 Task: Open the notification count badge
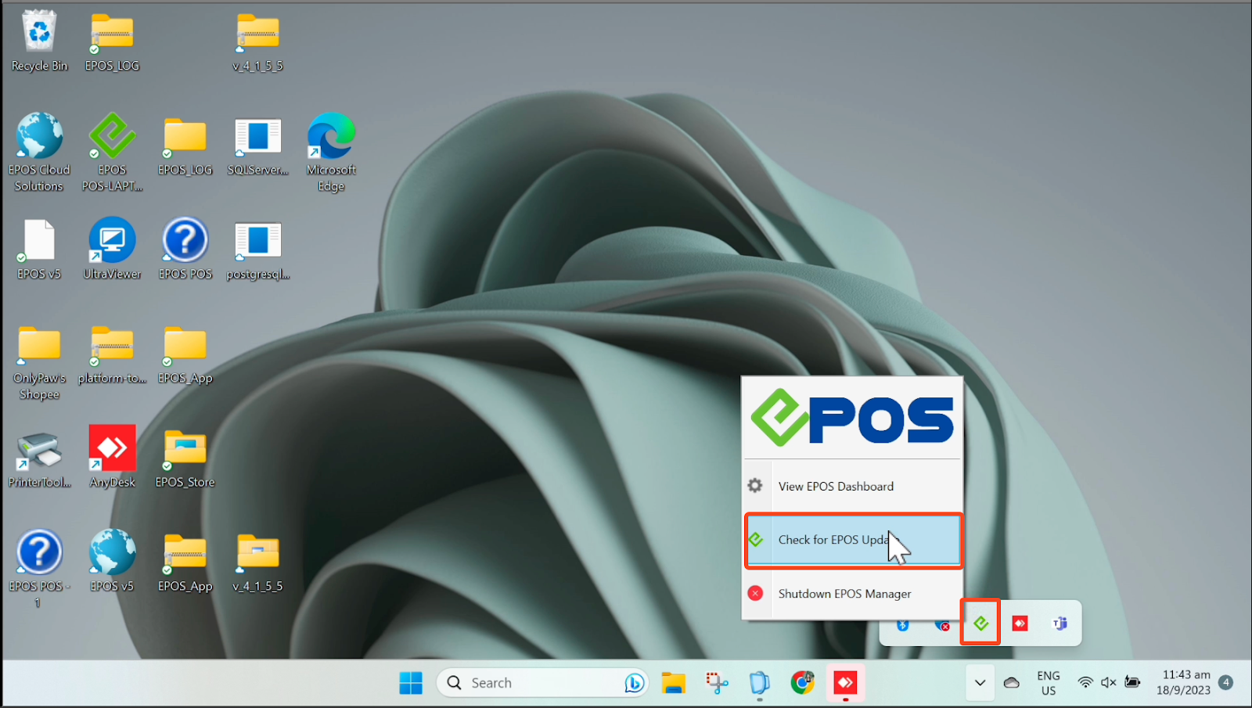1226,683
